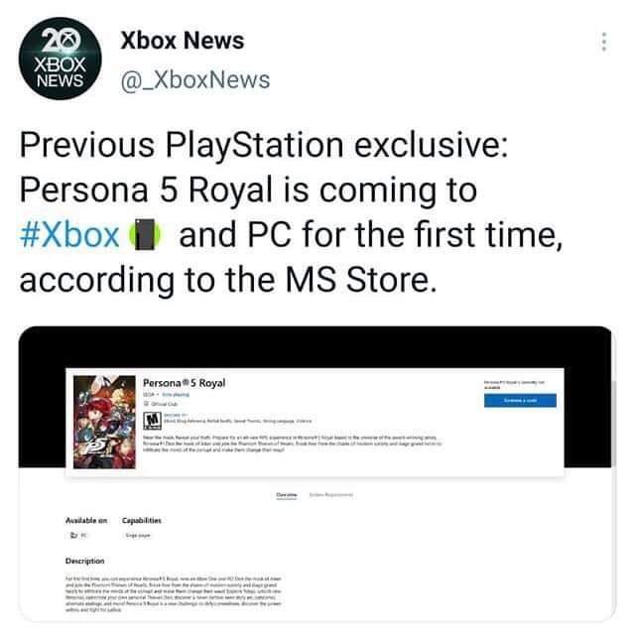Switch to the Overview tab
The height and width of the screenshot is (636, 635).
point(287,495)
